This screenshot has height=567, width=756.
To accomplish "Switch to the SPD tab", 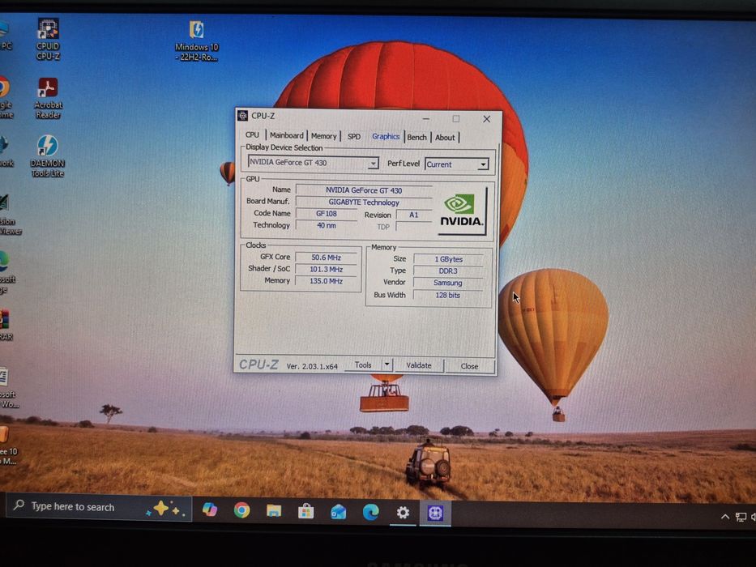I will pos(354,136).
